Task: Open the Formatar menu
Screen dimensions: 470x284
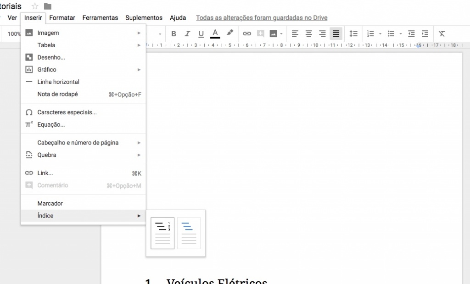Action: tap(62, 17)
